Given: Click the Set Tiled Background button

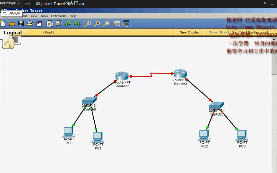Looking at the screenshot, I should pos(250,32).
